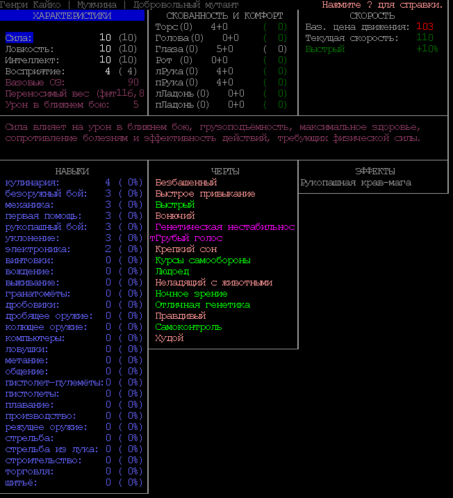Viewport: 453px width, 498px height.
Task: Click the character name Генри Кайко
Action: point(30,4)
